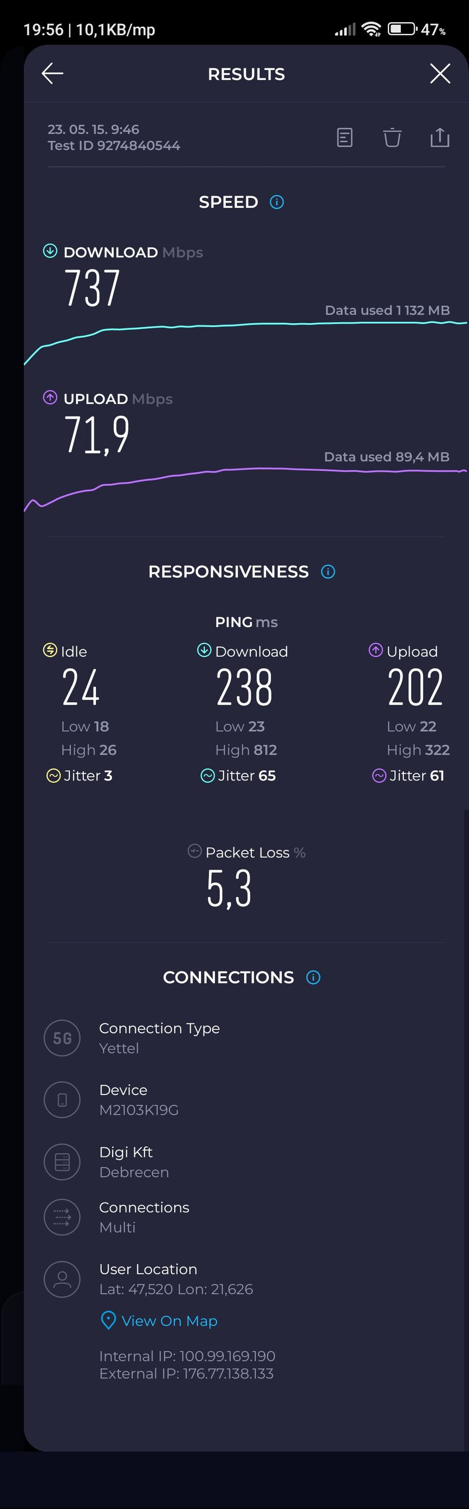Open Speed section info icon
Screen dimensions: 469x1509
pyautogui.click(x=277, y=202)
